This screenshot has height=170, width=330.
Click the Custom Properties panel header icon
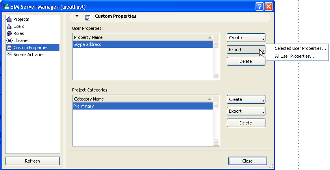(x=88, y=17)
